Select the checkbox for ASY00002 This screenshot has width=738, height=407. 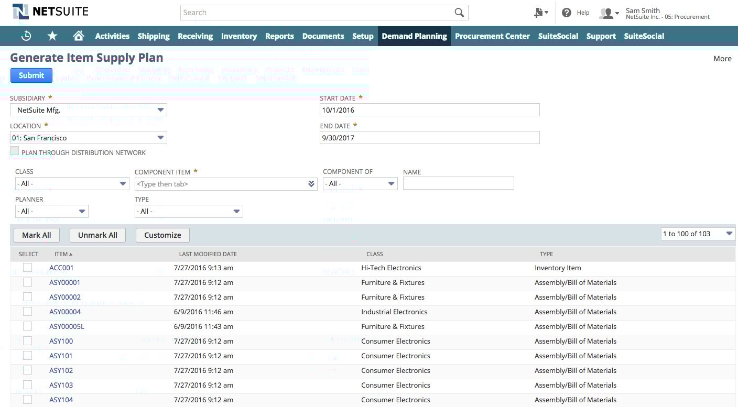coord(27,297)
